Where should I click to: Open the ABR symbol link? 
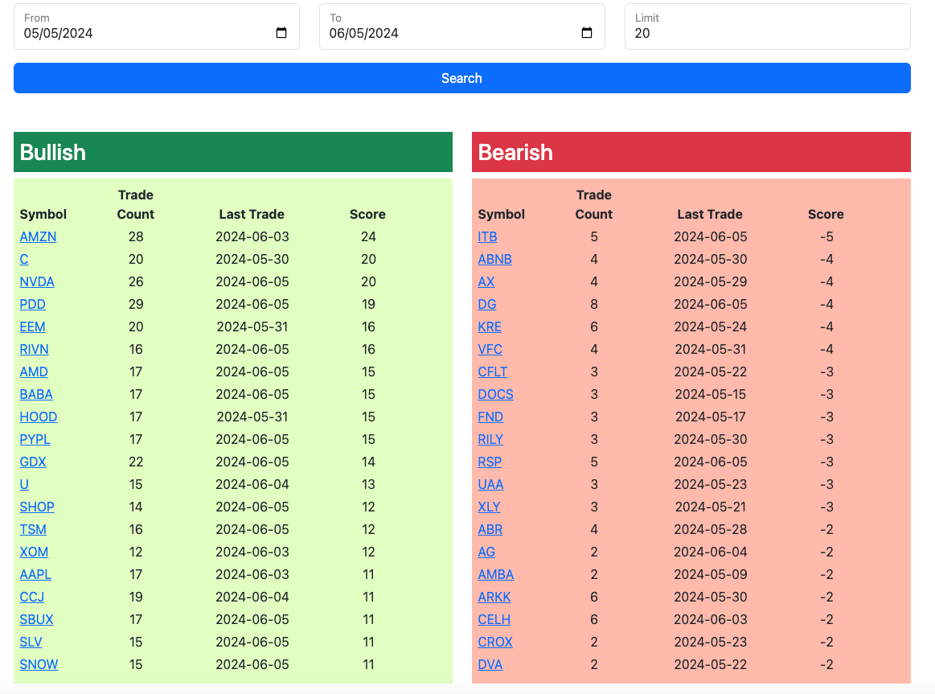[x=490, y=529]
